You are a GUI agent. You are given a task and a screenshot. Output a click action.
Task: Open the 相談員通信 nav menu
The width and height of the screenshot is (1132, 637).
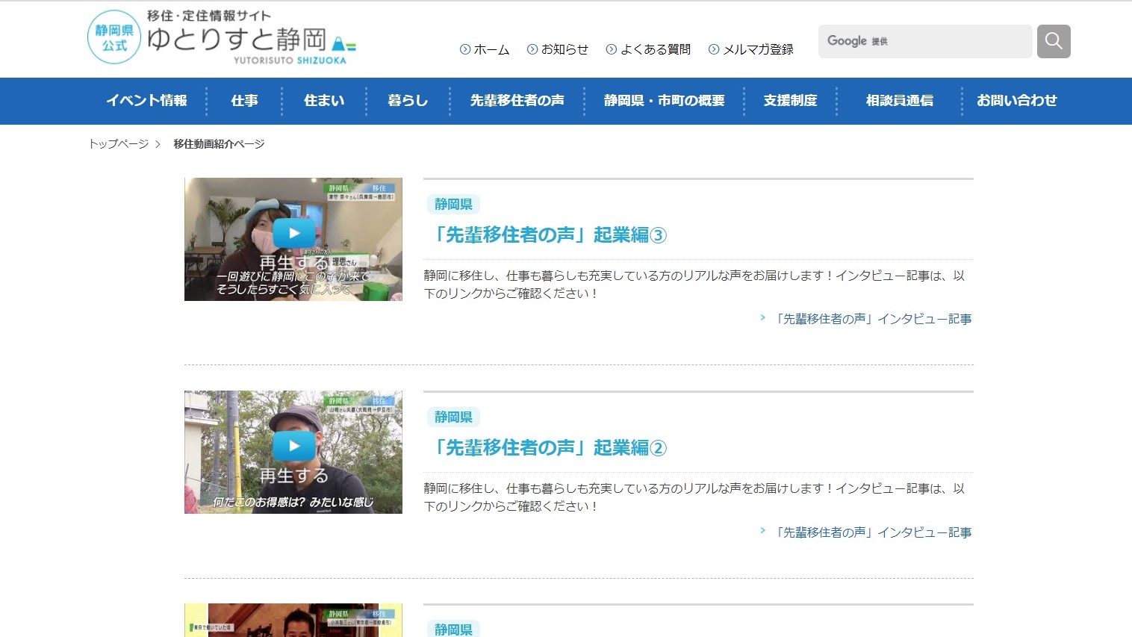point(899,101)
